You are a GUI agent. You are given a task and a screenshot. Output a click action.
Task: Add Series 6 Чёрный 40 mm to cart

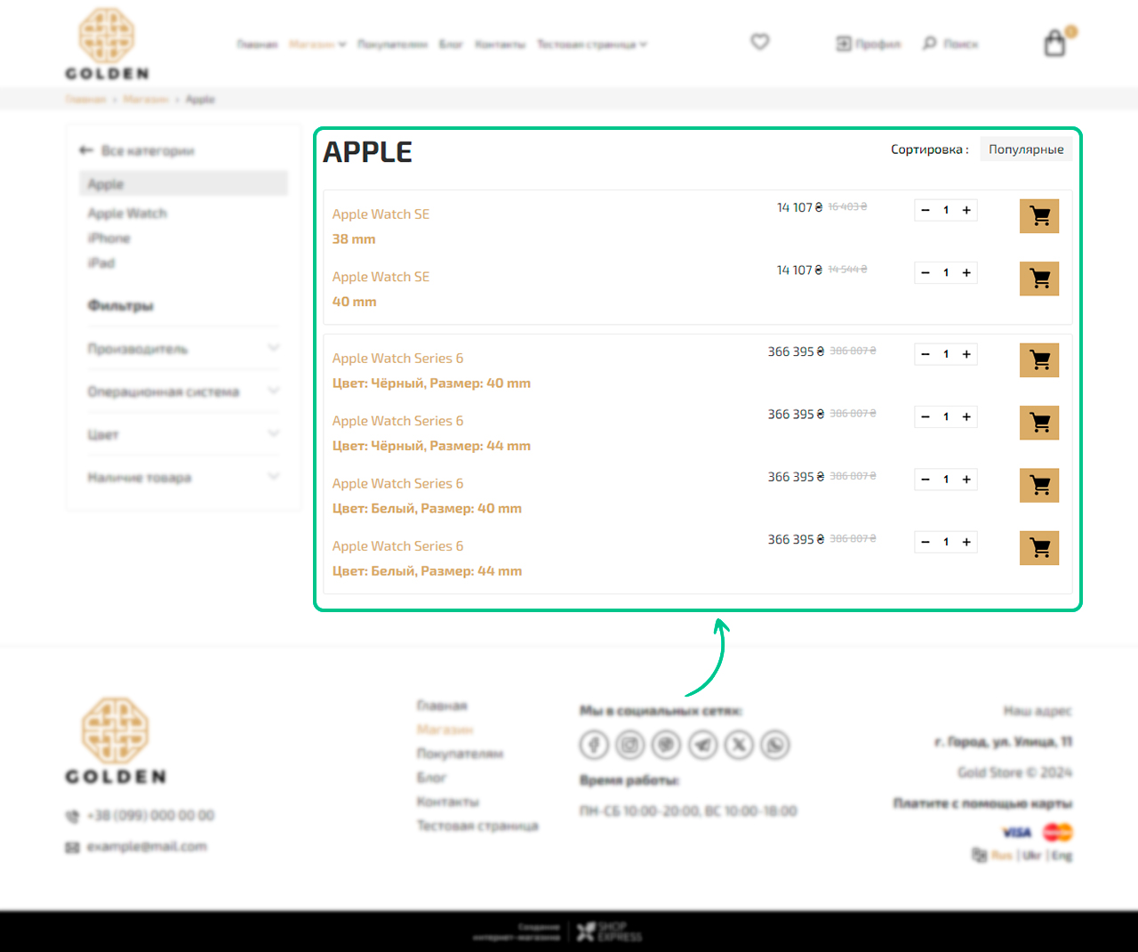pyautogui.click(x=1039, y=360)
